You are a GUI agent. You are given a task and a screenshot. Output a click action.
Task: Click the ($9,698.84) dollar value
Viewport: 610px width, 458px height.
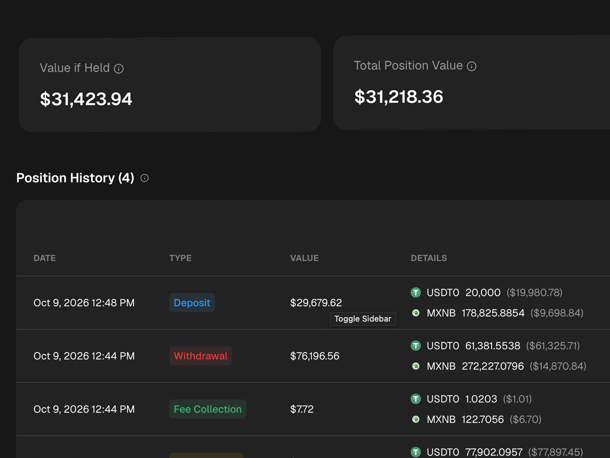coord(557,313)
